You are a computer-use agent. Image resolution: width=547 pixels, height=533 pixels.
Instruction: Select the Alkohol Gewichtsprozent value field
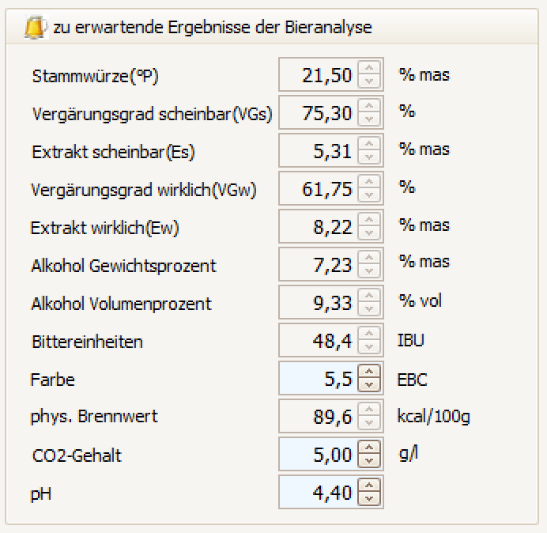coord(318,265)
